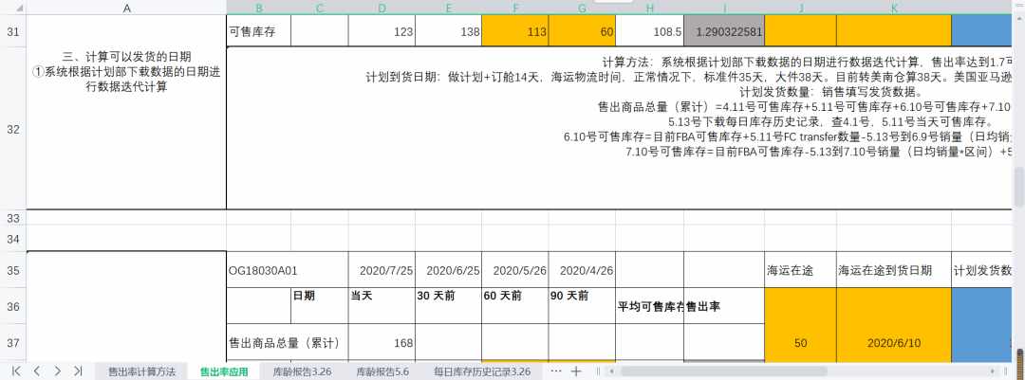Select the cell containing 123
This screenshot has height=380, width=1025.
click(x=382, y=30)
